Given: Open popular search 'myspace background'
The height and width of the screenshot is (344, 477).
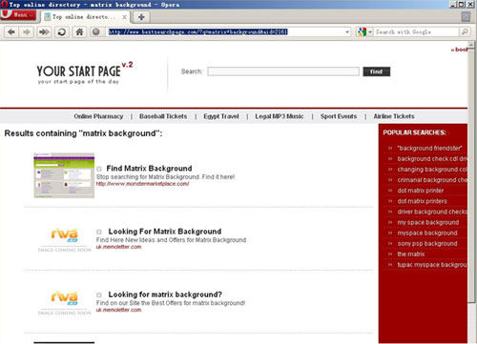Looking at the screenshot, I should (427, 233).
